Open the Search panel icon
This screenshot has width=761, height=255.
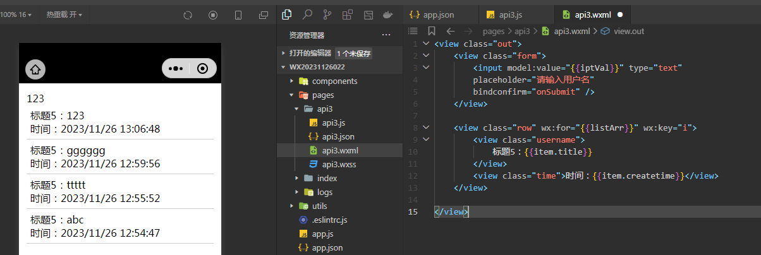tap(307, 15)
